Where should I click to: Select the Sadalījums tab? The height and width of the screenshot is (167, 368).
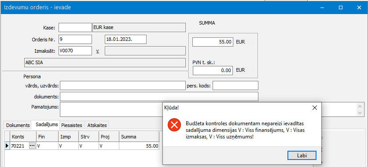pyautogui.click(x=47, y=124)
